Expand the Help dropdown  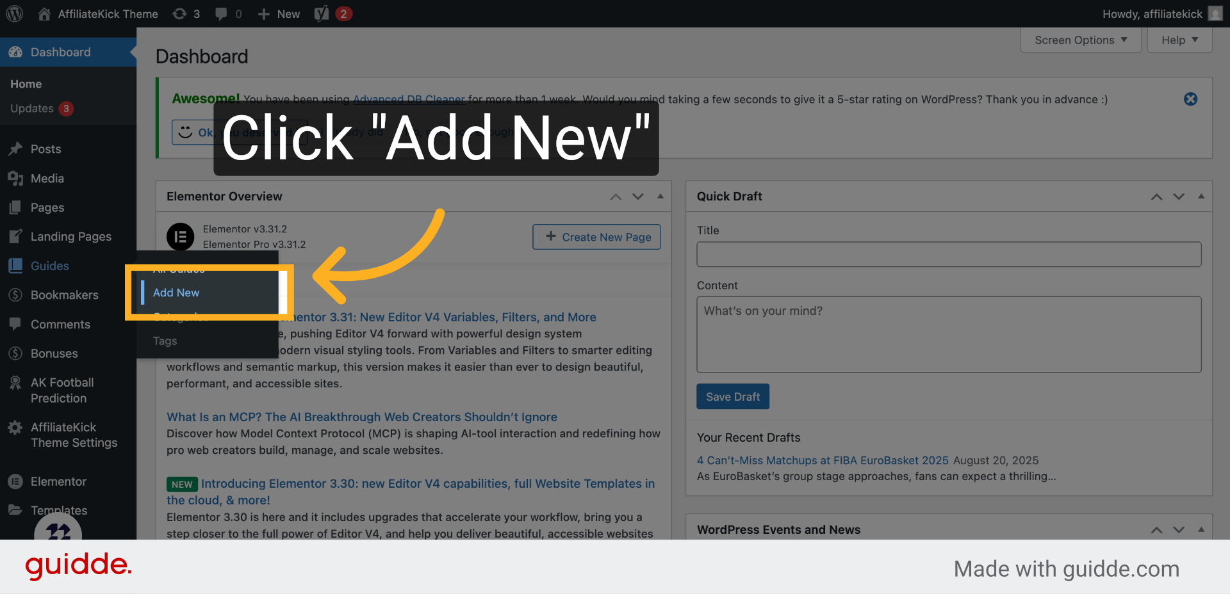(x=1179, y=40)
